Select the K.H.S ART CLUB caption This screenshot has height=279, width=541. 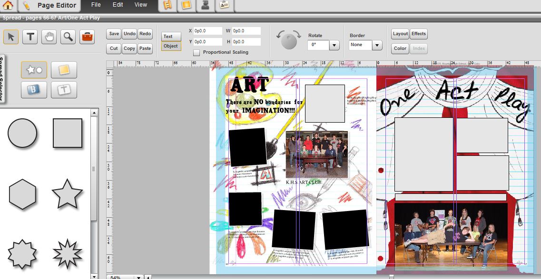[304, 182]
